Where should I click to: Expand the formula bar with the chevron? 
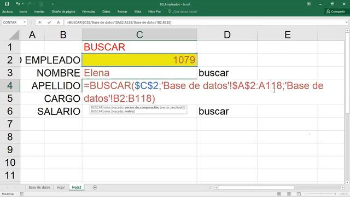(x=346, y=22)
